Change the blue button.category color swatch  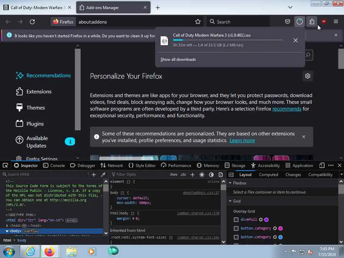[281, 237]
